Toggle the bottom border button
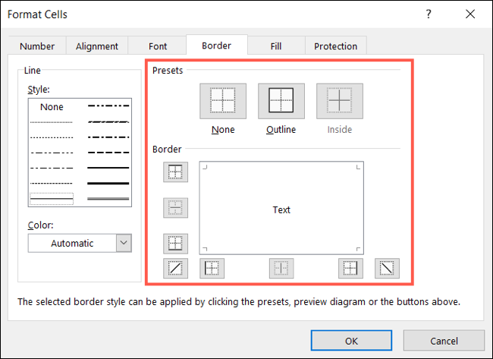This screenshot has width=493, height=359. pyautogui.click(x=175, y=244)
